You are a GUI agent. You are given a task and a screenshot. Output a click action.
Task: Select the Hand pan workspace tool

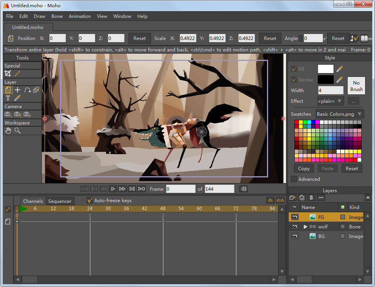[x=8, y=131]
